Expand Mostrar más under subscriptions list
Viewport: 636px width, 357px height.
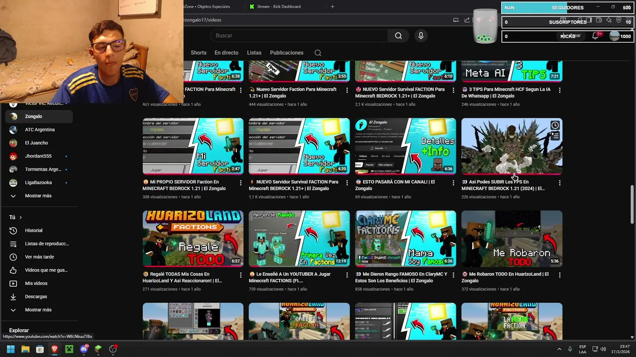[x=39, y=196]
